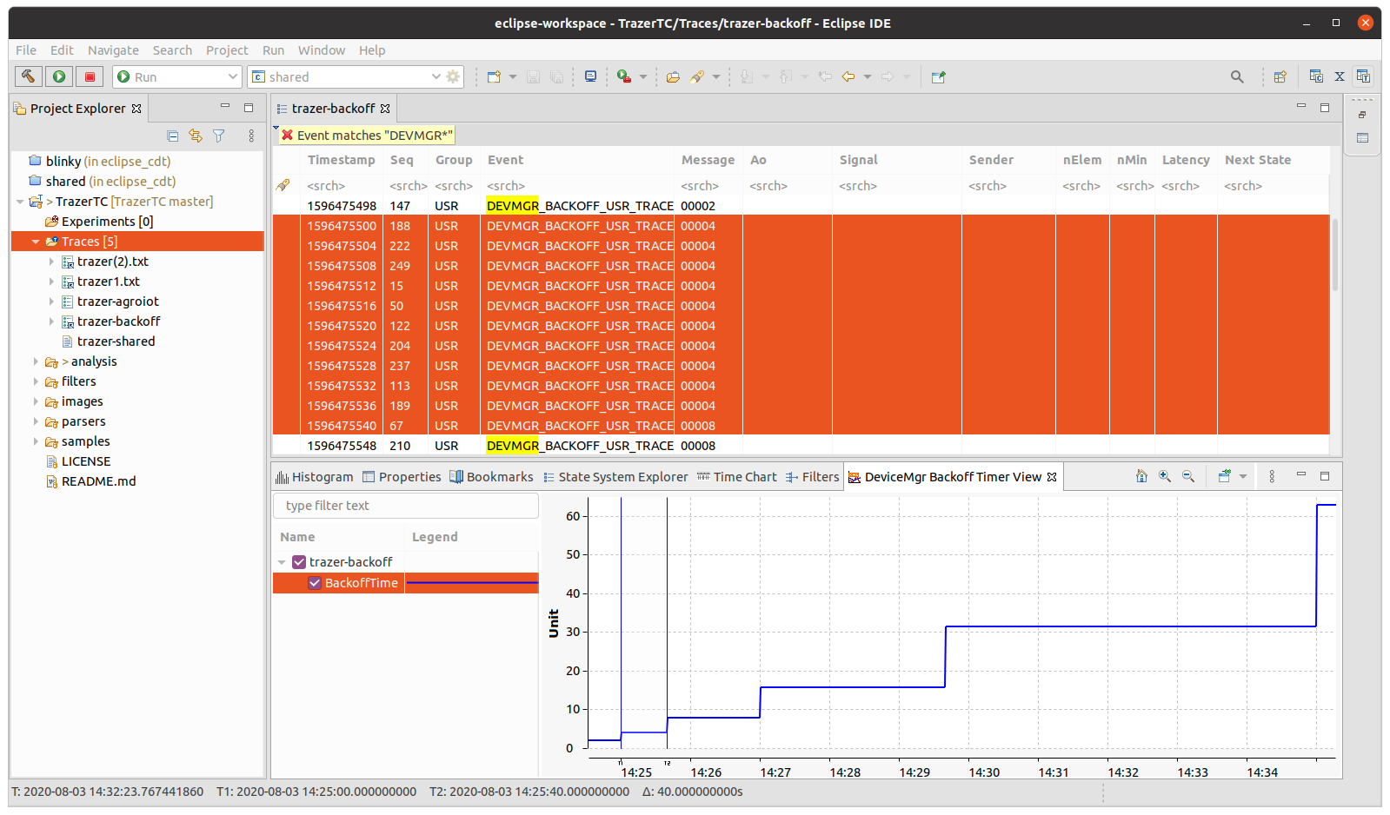Switch to the State System Explorer tab

(x=615, y=477)
